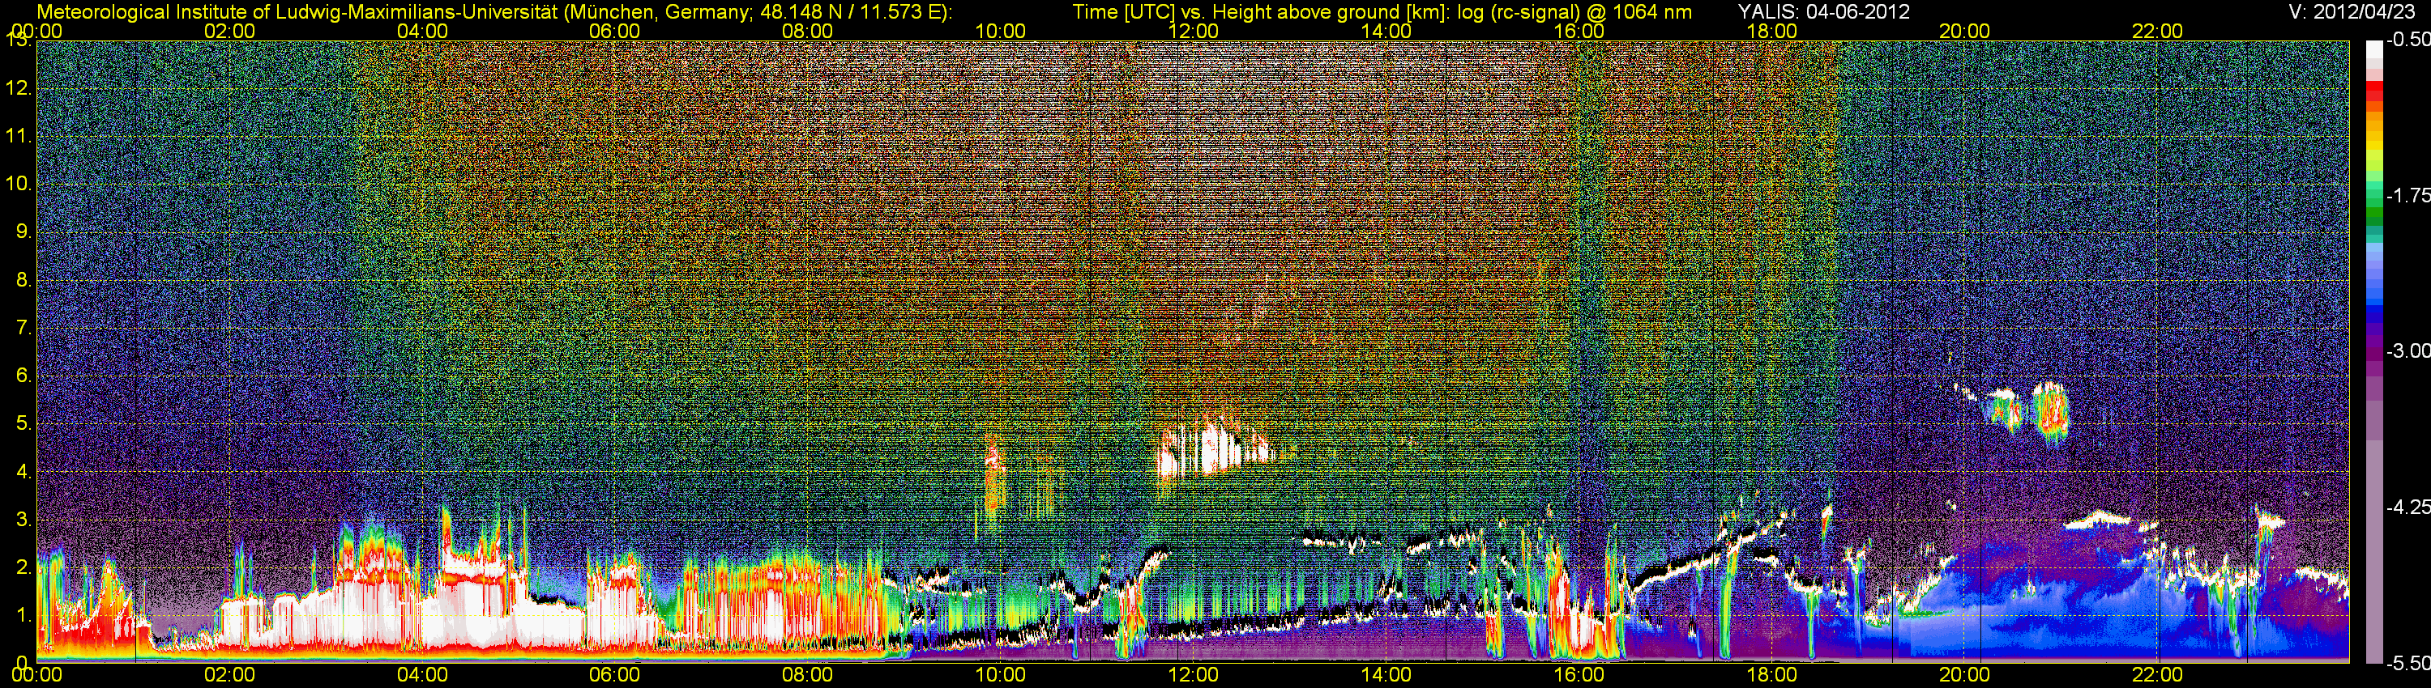The height and width of the screenshot is (688, 2431).
Task: Click the -1.75 color scale value
Action: (x=2408, y=195)
